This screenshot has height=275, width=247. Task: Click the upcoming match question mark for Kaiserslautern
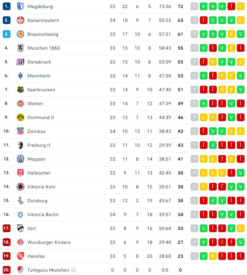194,20
